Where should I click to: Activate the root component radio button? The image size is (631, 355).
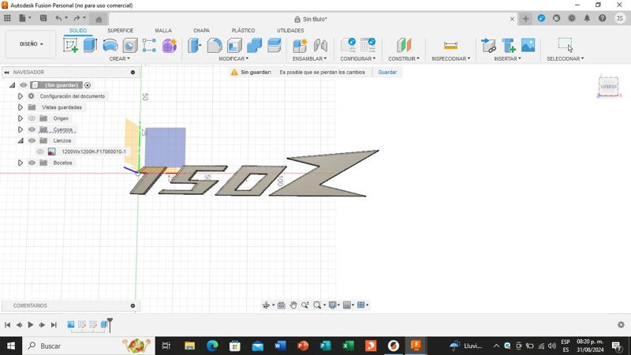point(88,85)
